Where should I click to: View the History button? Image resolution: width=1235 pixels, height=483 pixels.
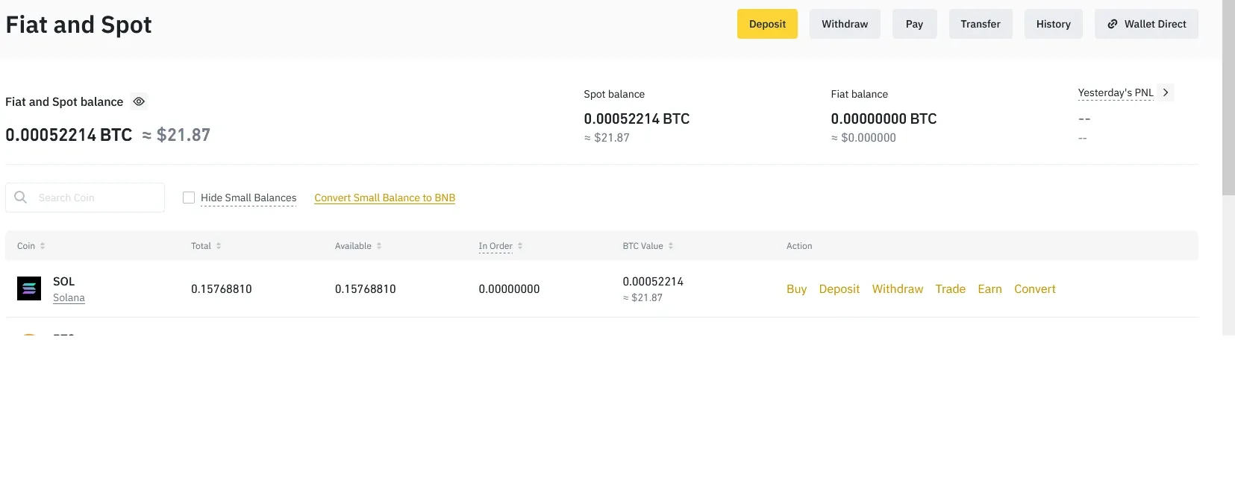click(x=1053, y=24)
